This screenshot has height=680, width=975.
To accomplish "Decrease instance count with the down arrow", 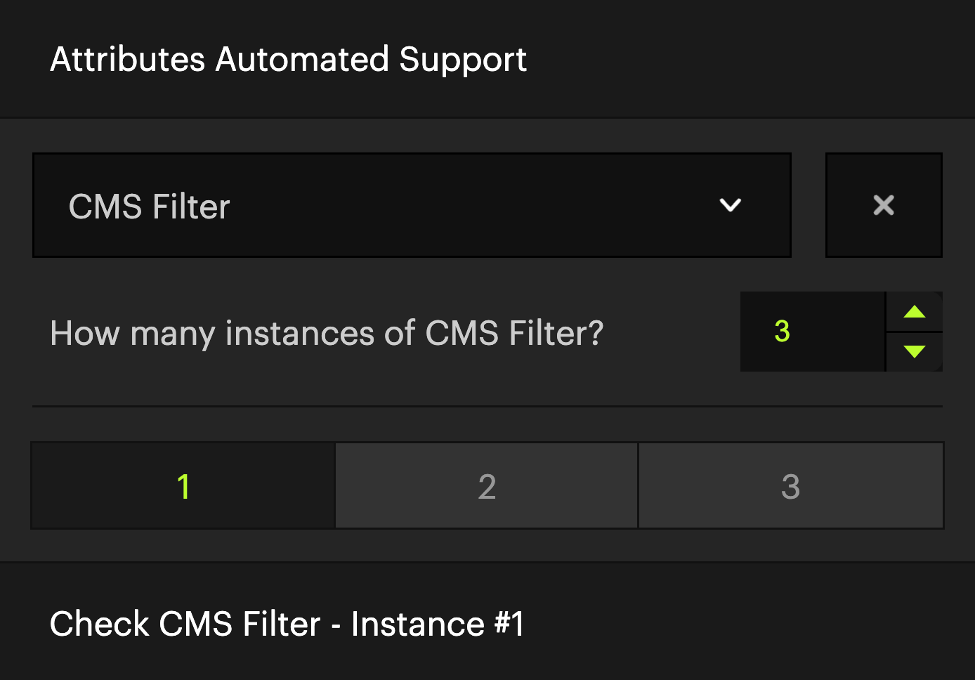I will 914,352.
